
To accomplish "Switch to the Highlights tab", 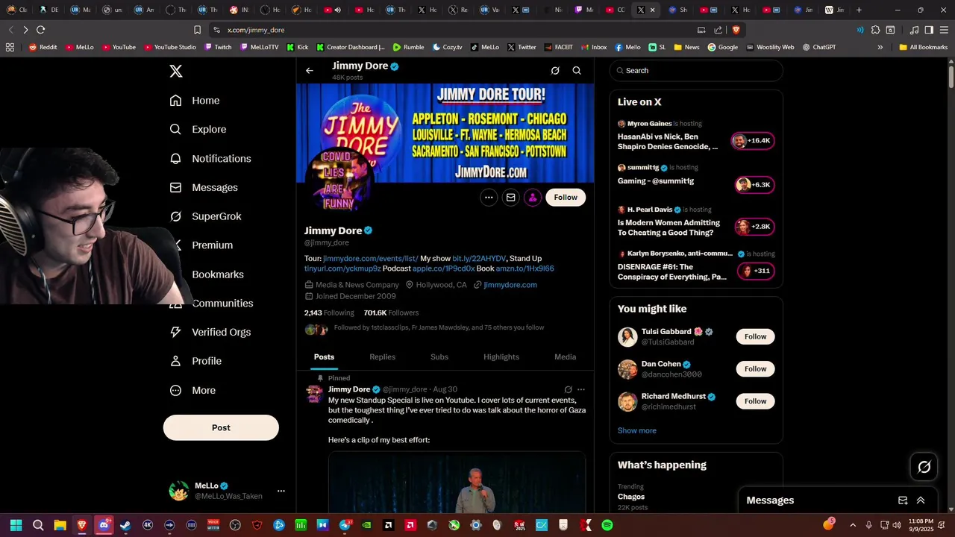I will click(501, 357).
